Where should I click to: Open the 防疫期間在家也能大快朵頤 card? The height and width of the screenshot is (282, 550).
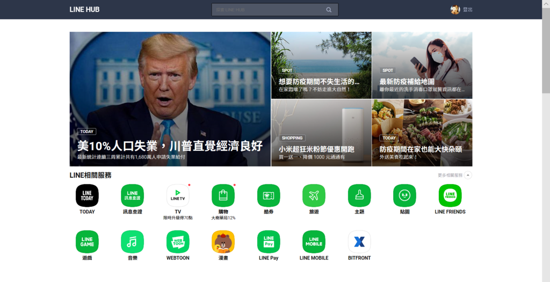coord(422,133)
